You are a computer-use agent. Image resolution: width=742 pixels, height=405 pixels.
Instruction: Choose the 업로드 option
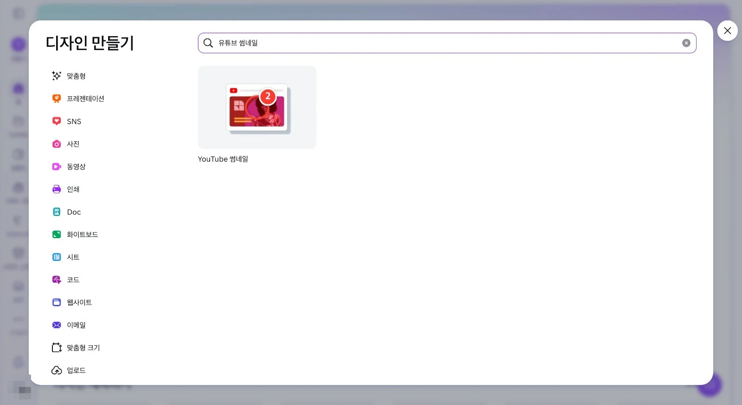[x=76, y=370]
